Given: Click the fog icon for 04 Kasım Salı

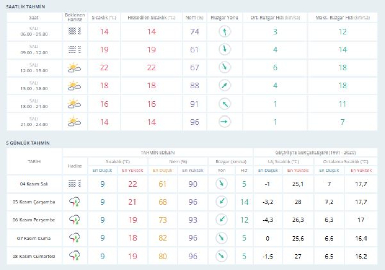Looking at the screenshot, I should click(74, 184).
